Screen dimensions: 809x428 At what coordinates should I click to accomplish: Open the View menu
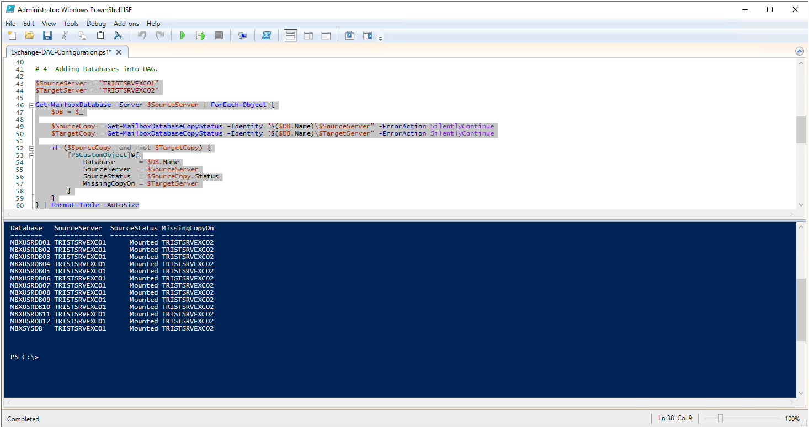(x=49, y=24)
